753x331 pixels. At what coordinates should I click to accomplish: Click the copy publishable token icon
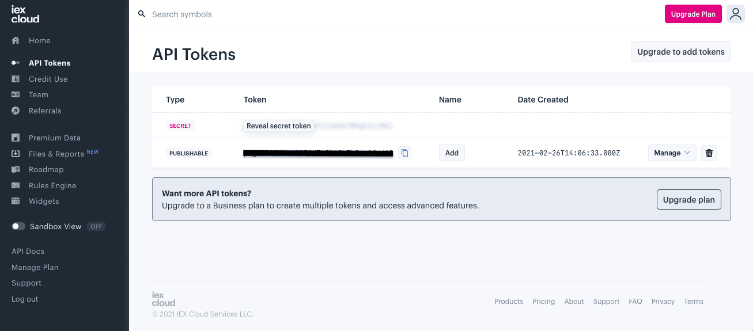click(404, 153)
